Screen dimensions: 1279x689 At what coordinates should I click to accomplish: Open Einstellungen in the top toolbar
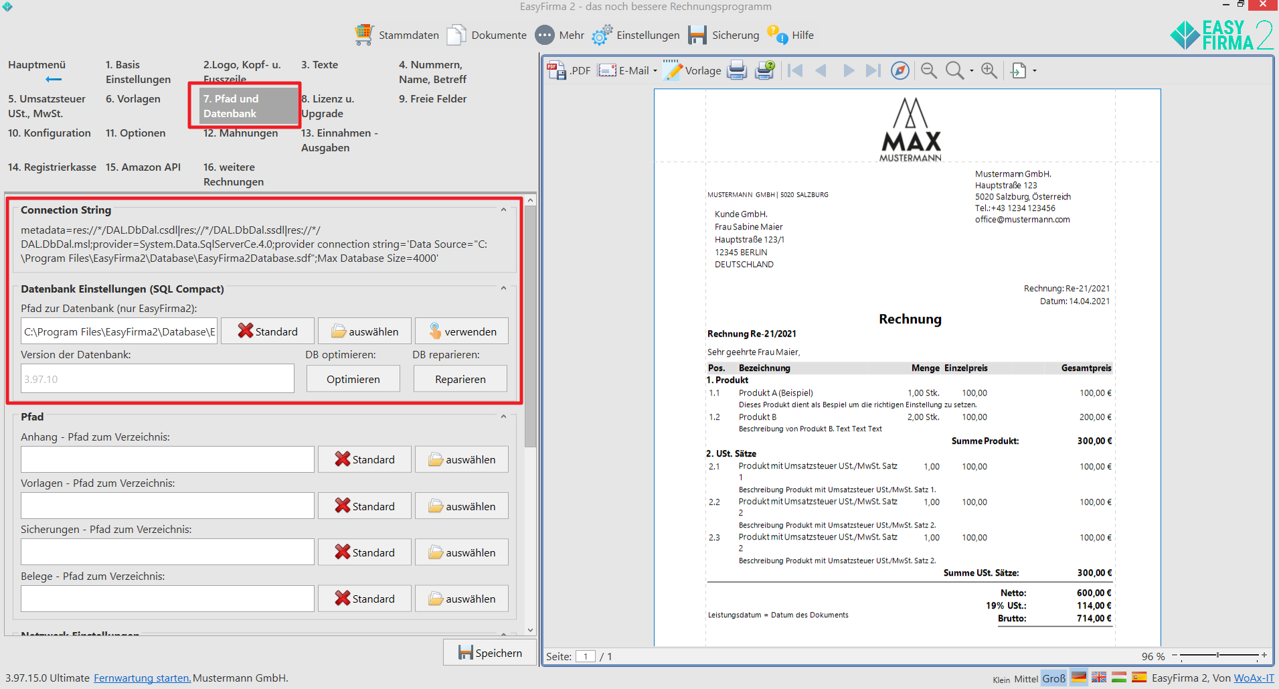click(x=636, y=35)
